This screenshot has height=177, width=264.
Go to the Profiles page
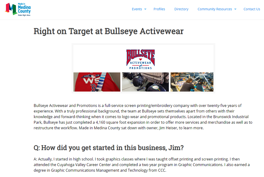[159, 9]
